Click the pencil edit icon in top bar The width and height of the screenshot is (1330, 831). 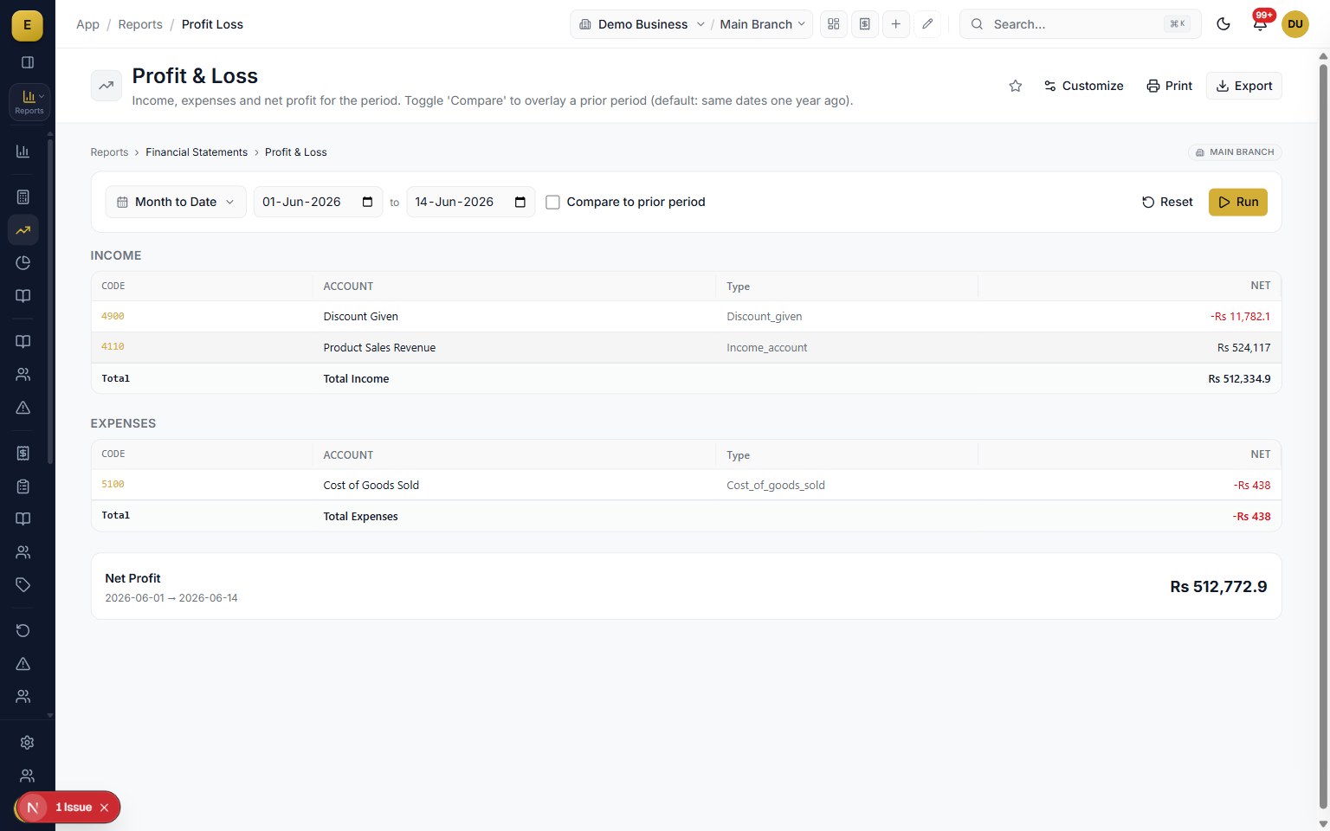[927, 24]
